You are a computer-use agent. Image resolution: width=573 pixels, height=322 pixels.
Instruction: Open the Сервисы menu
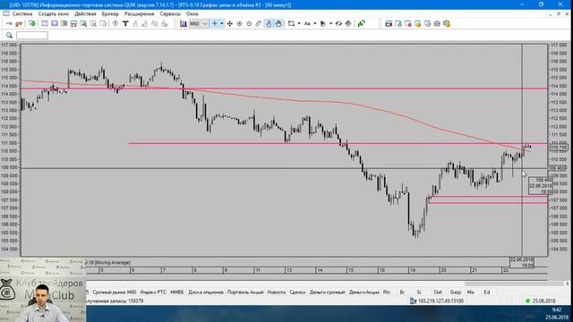[x=170, y=13]
